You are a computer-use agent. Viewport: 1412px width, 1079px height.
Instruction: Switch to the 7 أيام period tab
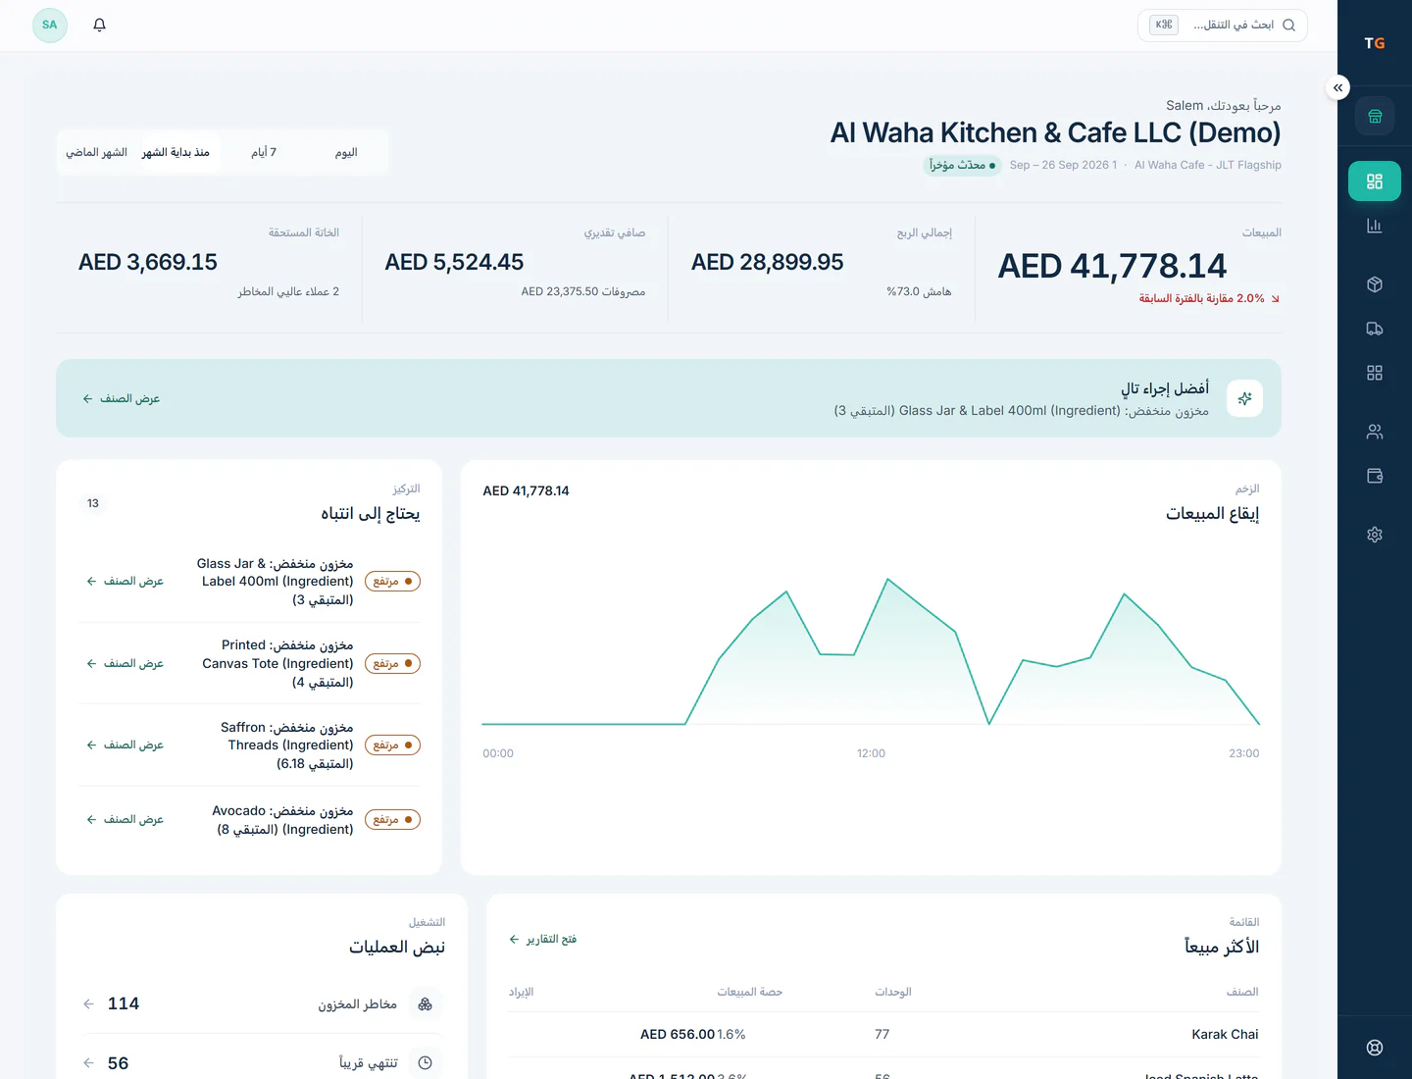coord(264,152)
